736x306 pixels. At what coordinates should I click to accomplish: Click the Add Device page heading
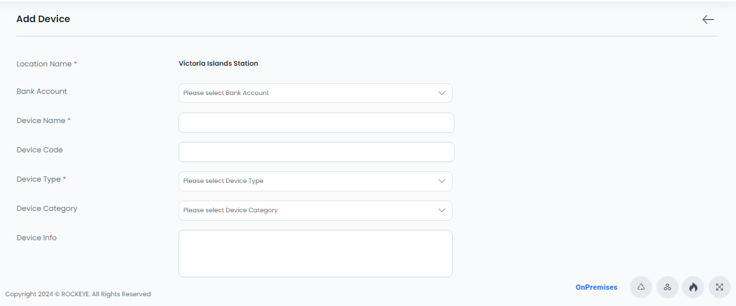(43, 20)
